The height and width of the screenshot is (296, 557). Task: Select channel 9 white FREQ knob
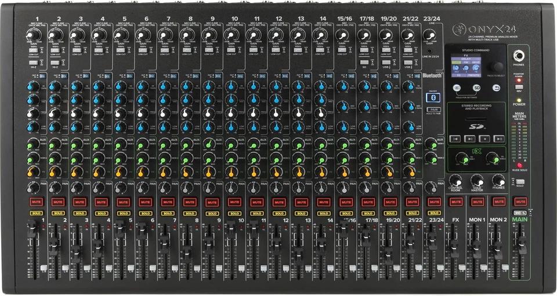click(x=208, y=113)
